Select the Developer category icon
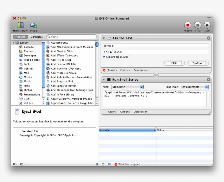 [x=21, y=56]
